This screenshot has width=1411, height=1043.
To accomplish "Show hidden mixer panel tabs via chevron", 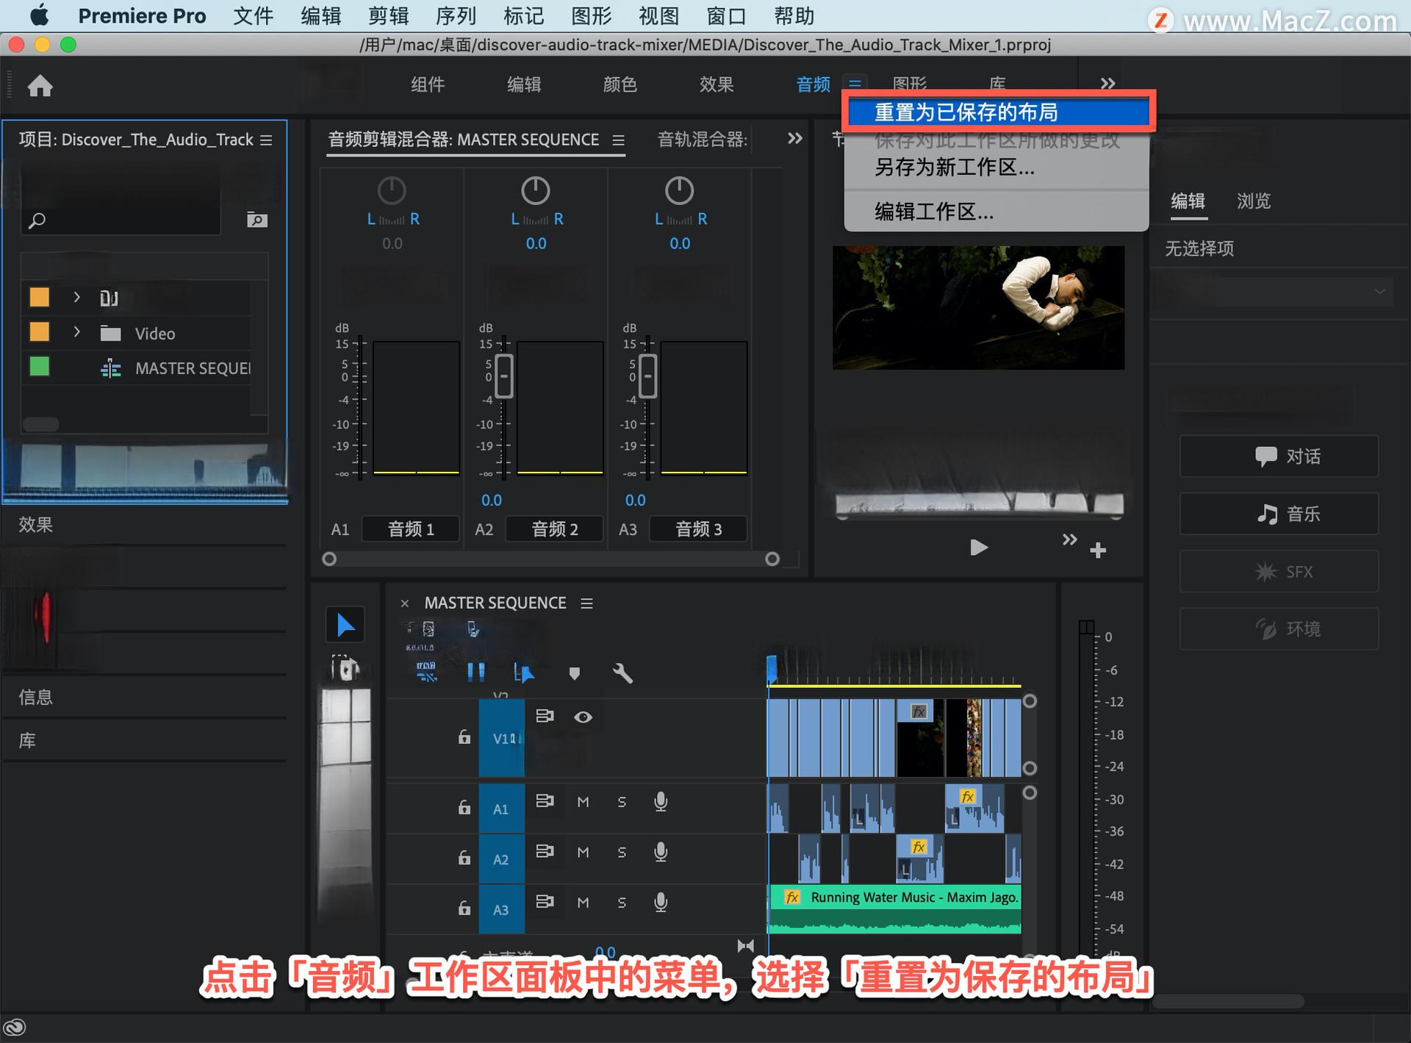I will pyautogui.click(x=794, y=138).
